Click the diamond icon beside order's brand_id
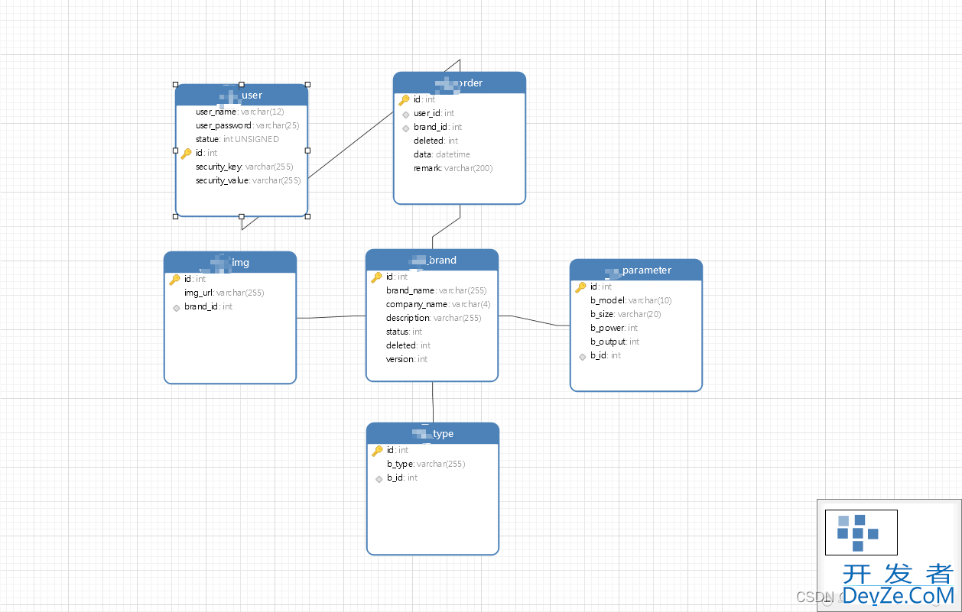 point(405,128)
